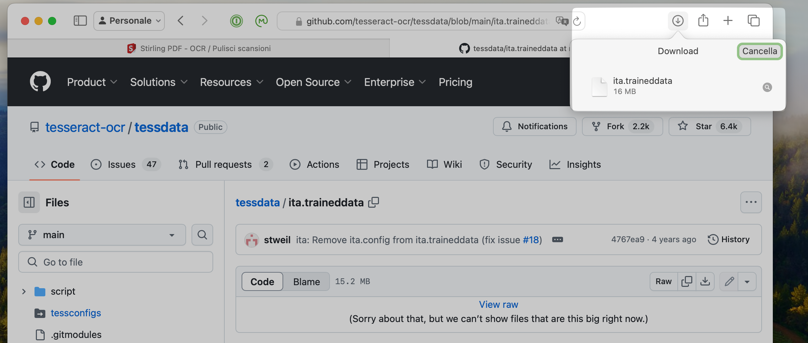Expand commit message ellipsis button
The width and height of the screenshot is (808, 343).
tap(557, 240)
